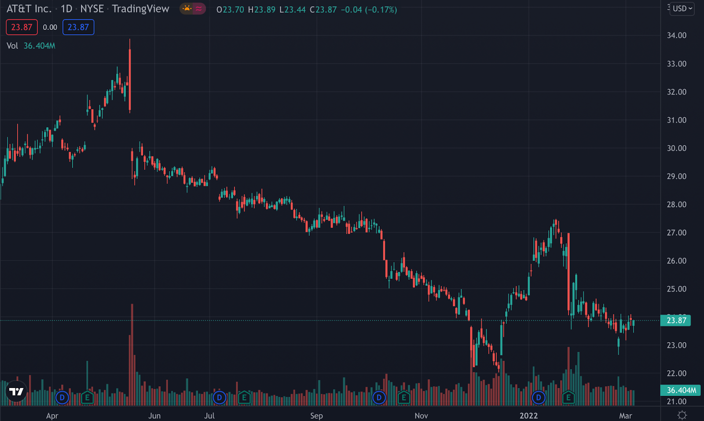Image resolution: width=704 pixels, height=421 pixels.
Task: Click the 27.00 price axis label
Action: click(676, 233)
